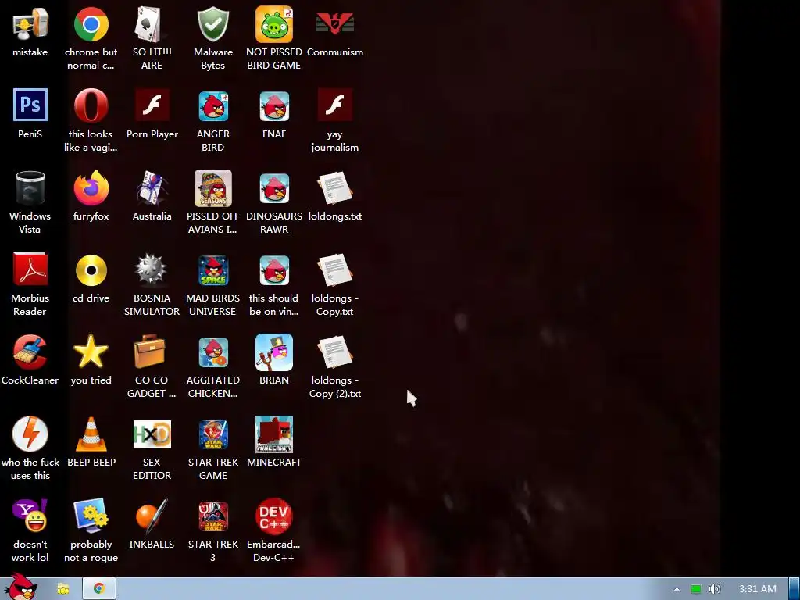Open the 'Windows Vista' recycle bin
The image size is (800, 600).
[x=30, y=187]
